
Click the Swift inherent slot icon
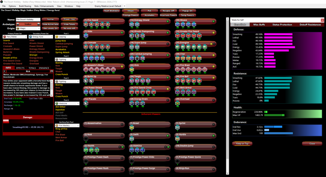point(132,139)
